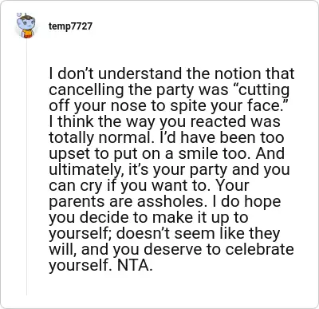The image size is (319, 309).
Task: Open the temp7727 user profile link
Action: click(70, 26)
